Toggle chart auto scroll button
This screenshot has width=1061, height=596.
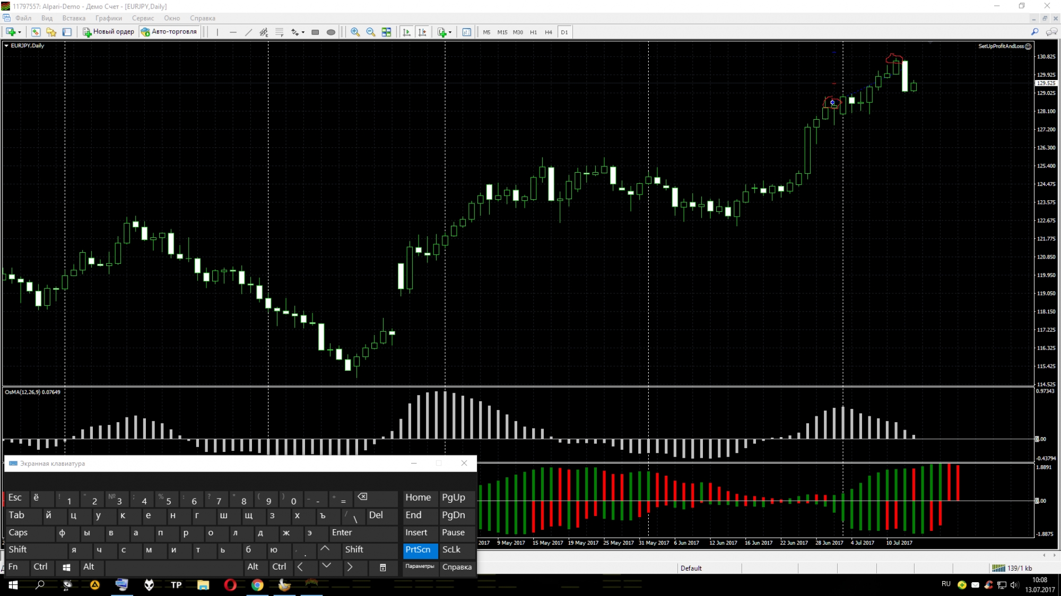pos(407,32)
